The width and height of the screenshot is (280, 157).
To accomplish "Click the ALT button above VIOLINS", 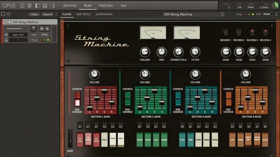I will [140, 125].
